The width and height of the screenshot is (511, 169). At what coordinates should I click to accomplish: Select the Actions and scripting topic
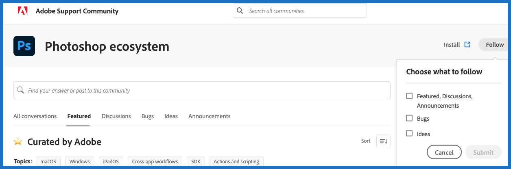click(x=236, y=161)
